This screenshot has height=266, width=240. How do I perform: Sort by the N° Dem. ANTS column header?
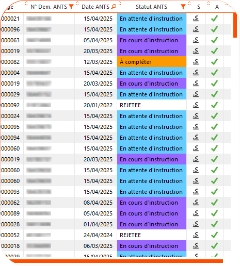pos(49,7)
